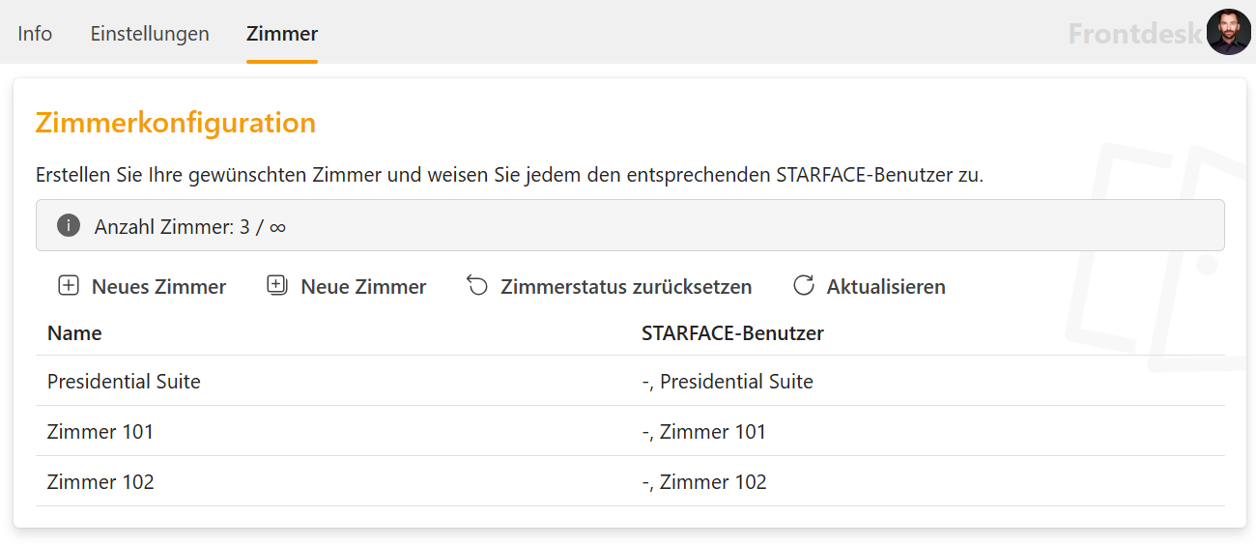The height and width of the screenshot is (545, 1256).
Task: Open the Einstellungen tab
Action: [x=150, y=34]
